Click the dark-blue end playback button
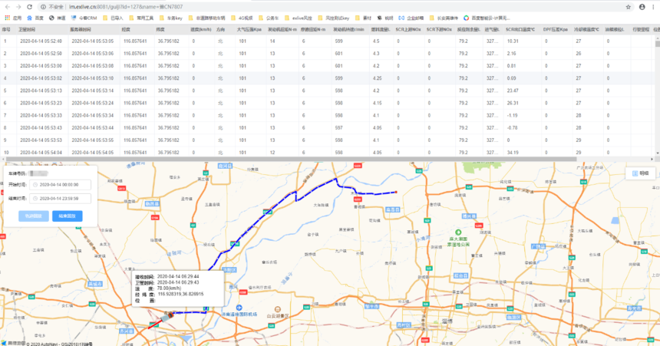The width and height of the screenshot is (660, 346). pos(68,216)
